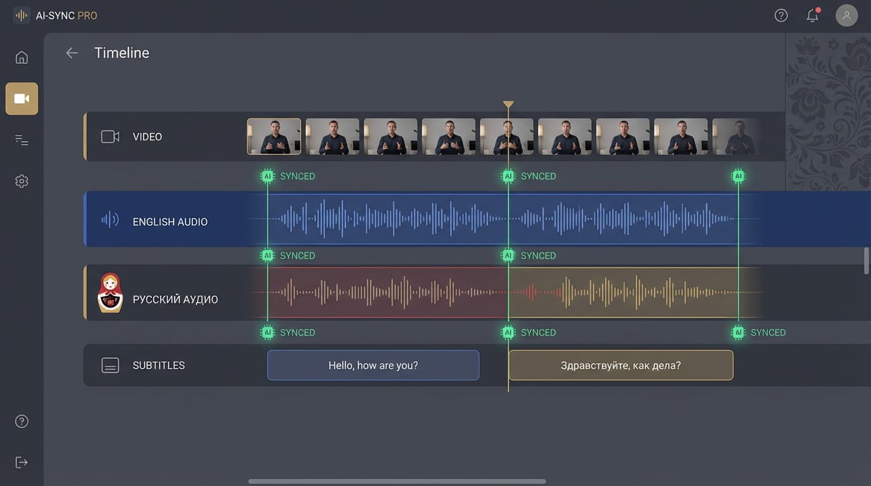
Task: Click the SYNCED marker at far right below Russian audio
Action: 759,332
